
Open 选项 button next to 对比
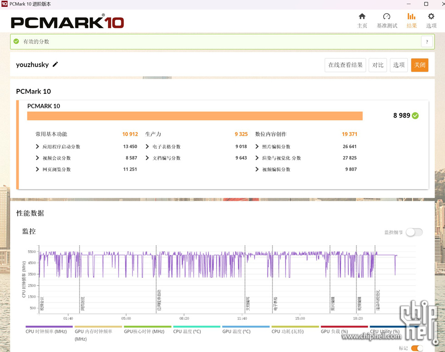pyautogui.click(x=399, y=65)
